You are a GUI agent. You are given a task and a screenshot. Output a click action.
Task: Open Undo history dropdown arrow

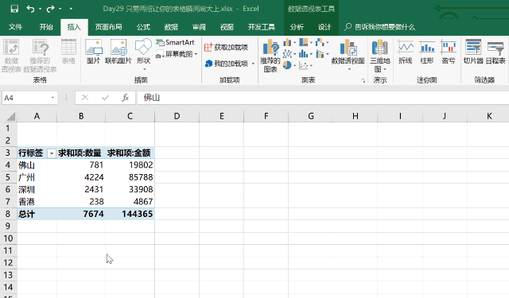pos(40,9)
